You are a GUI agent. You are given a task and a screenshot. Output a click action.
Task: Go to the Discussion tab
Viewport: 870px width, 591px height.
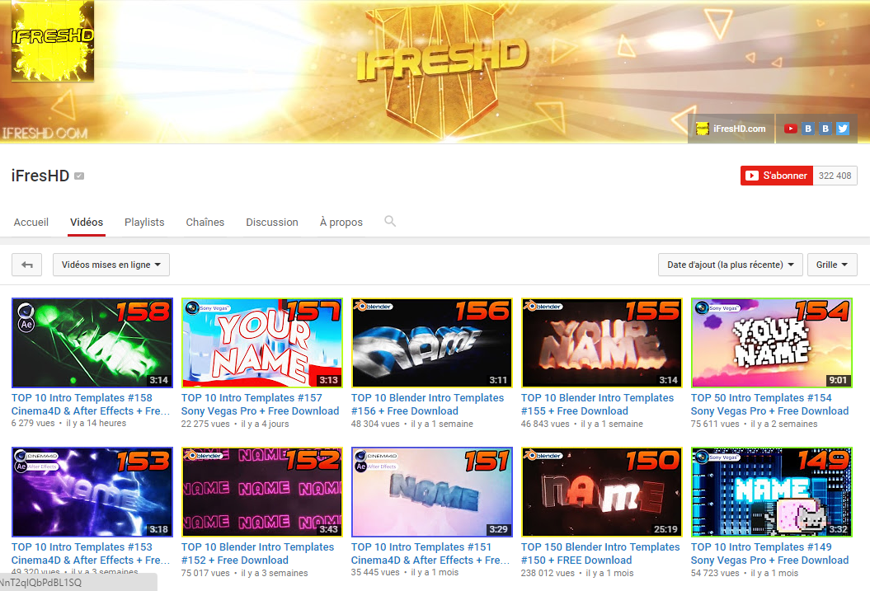(272, 223)
